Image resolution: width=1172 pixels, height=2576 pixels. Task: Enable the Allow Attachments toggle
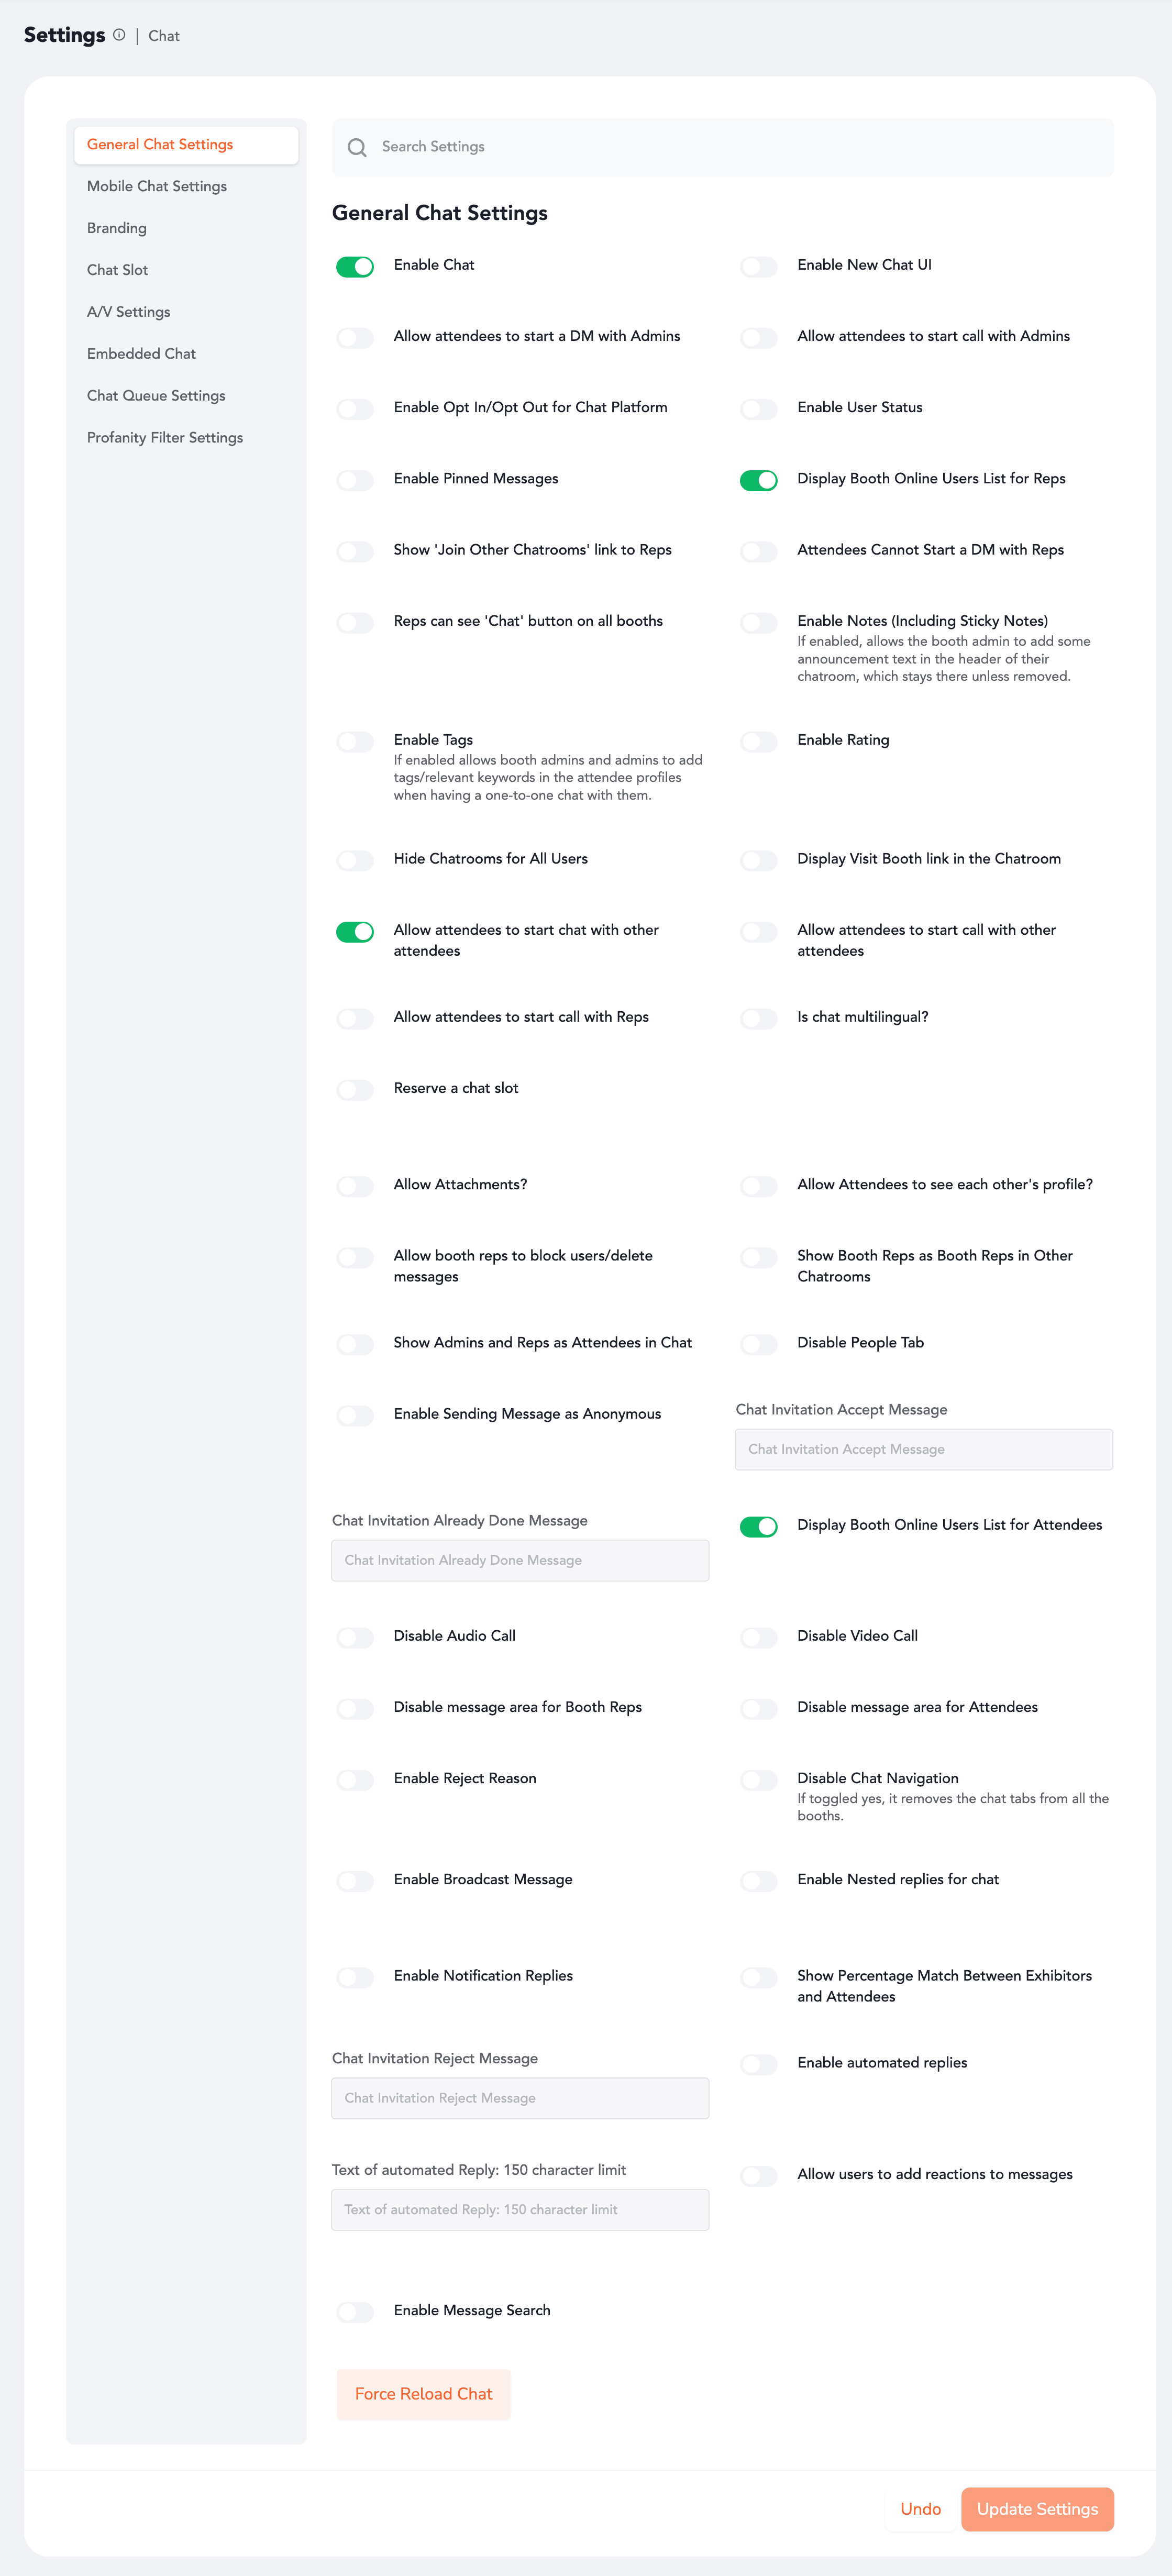click(x=355, y=1186)
